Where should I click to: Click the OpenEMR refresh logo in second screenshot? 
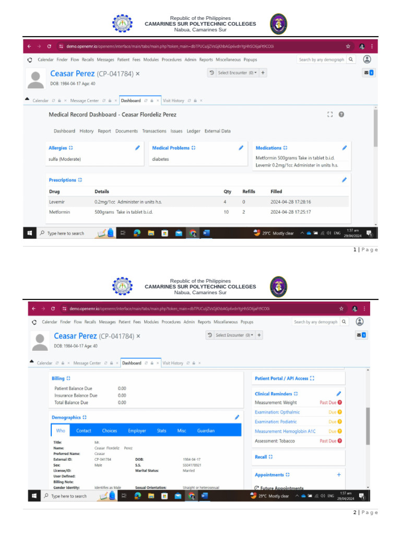pos(34,322)
